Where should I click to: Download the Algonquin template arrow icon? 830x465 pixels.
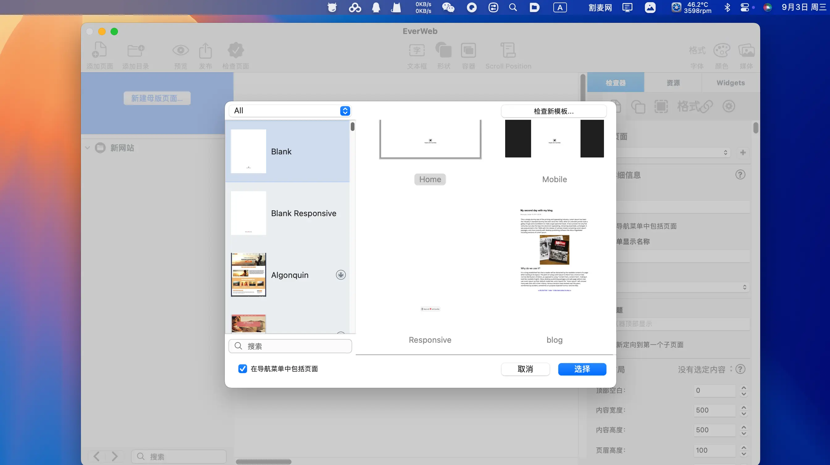click(341, 275)
